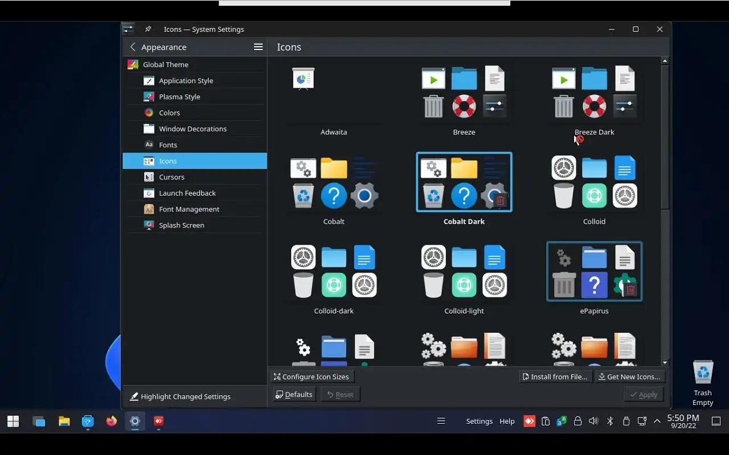Open Fonts settings
Screen dimensions: 729x455
point(195,145)
